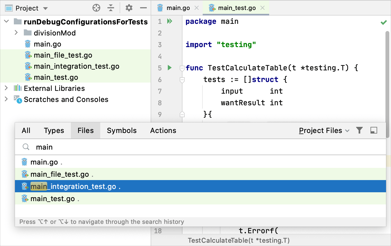Switch to main_test.go editor tab
The image size is (391, 246).
(237, 8)
